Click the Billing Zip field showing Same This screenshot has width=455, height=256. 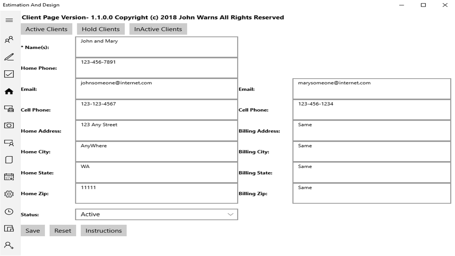pyautogui.click(x=372, y=193)
